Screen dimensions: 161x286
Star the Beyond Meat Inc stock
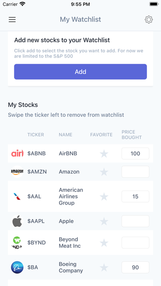104,243
